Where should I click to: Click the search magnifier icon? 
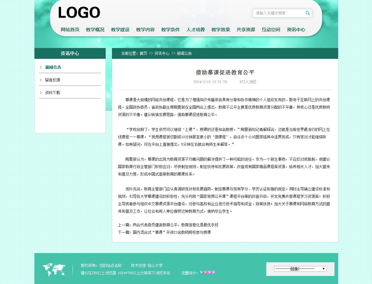pyautogui.click(x=308, y=13)
